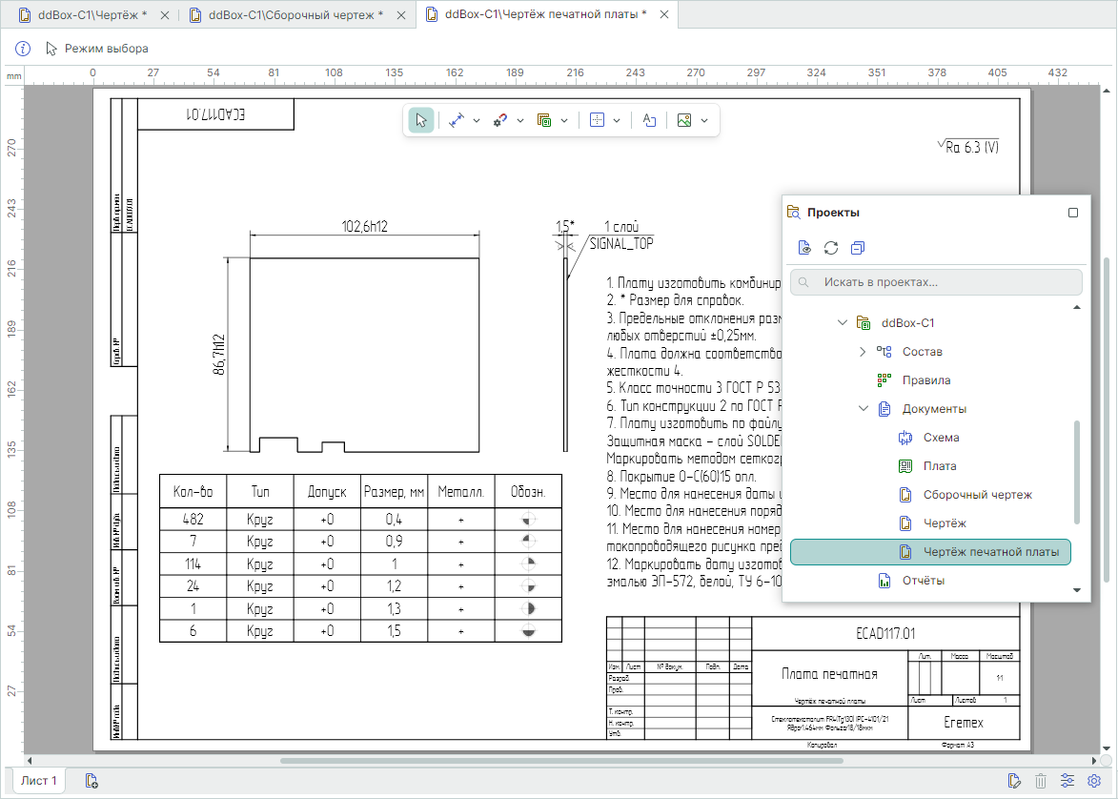This screenshot has height=799, width=1118.
Task: Open the settings gear in status bar
Action: (x=1095, y=782)
